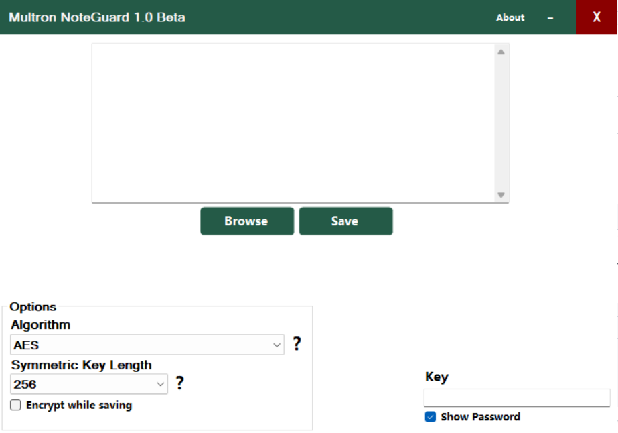Click the chevron arrow on the 256 combo box

161,385
